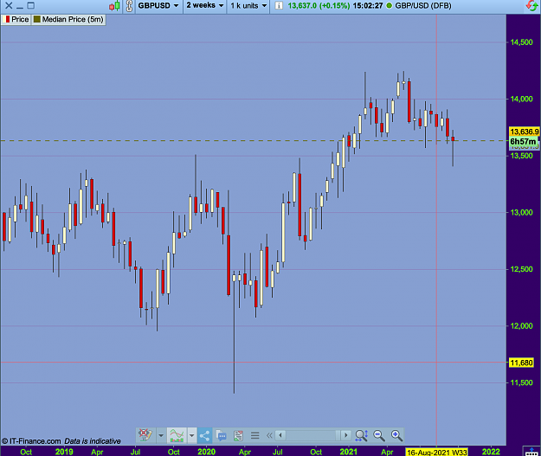The width and height of the screenshot is (541, 456).
Task: Click the 14,500 price axis label
Action: tap(522, 42)
